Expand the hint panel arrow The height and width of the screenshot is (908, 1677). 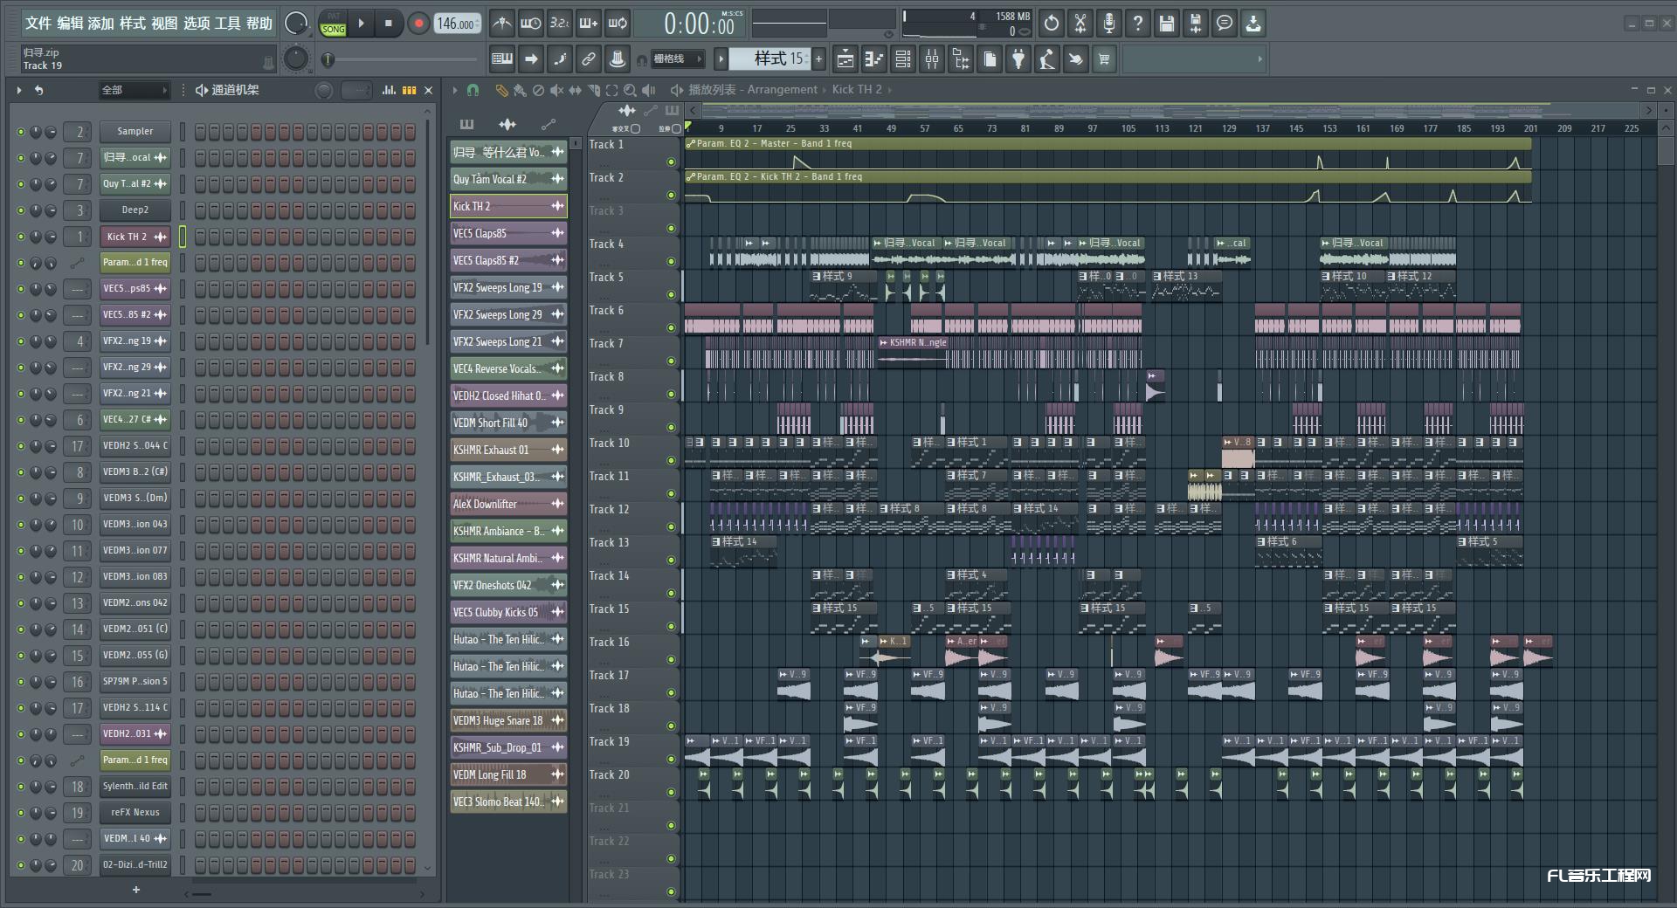coord(1259,59)
